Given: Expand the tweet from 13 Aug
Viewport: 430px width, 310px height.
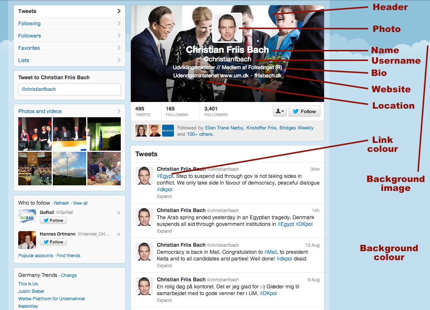Looking at the screenshot, I should pyautogui.click(x=164, y=265).
